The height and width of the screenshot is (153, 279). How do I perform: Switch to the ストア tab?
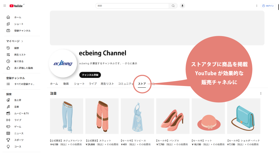coord(142,84)
